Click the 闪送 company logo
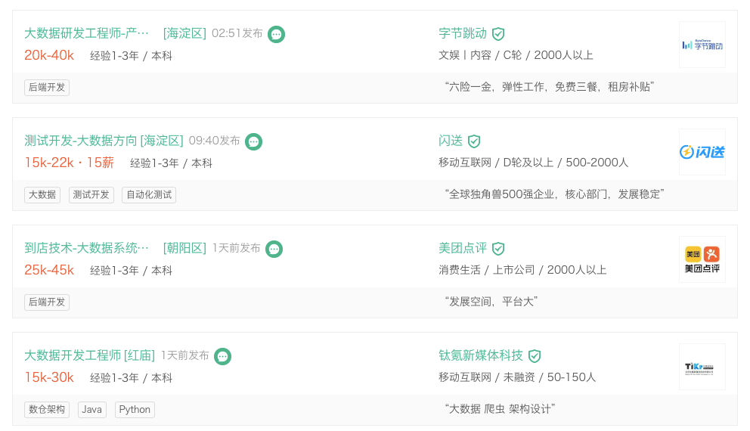Image resolution: width=750 pixels, height=431 pixels. click(x=702, y=152)
